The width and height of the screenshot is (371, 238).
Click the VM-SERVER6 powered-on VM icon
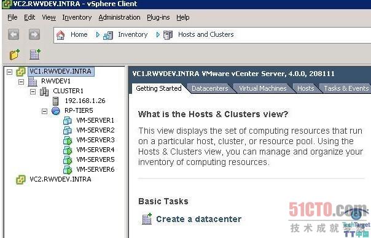68,169
